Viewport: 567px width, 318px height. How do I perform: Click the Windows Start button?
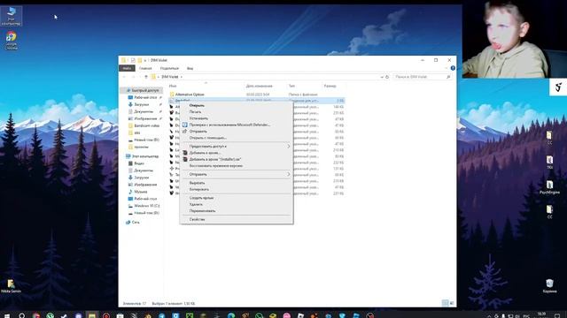coord(6,315)
